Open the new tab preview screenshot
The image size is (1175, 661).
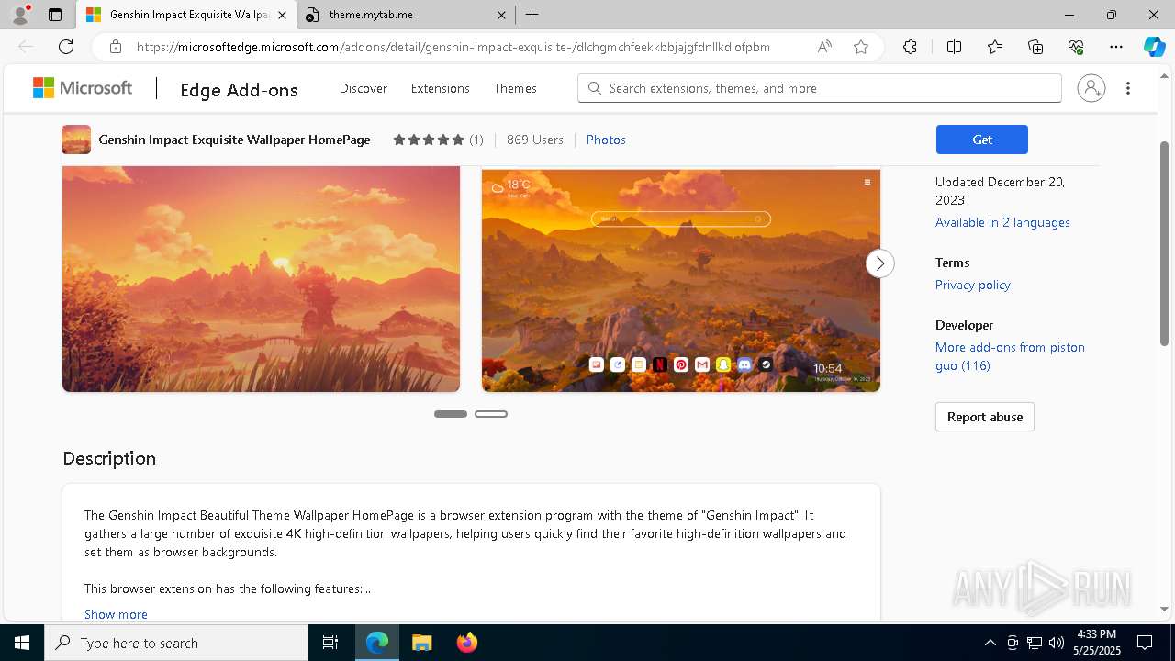681,280
